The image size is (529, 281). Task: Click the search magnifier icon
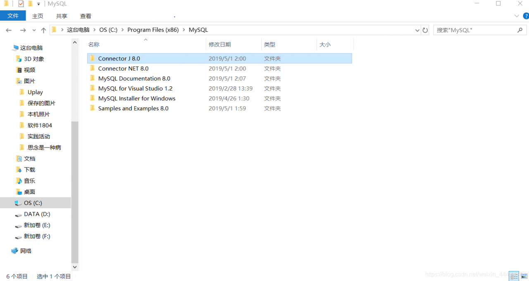(x=520, y=30)
